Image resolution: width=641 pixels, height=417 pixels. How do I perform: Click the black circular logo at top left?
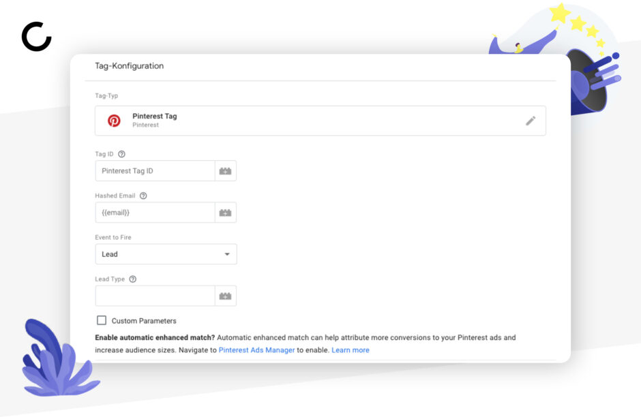pos(36,37)
